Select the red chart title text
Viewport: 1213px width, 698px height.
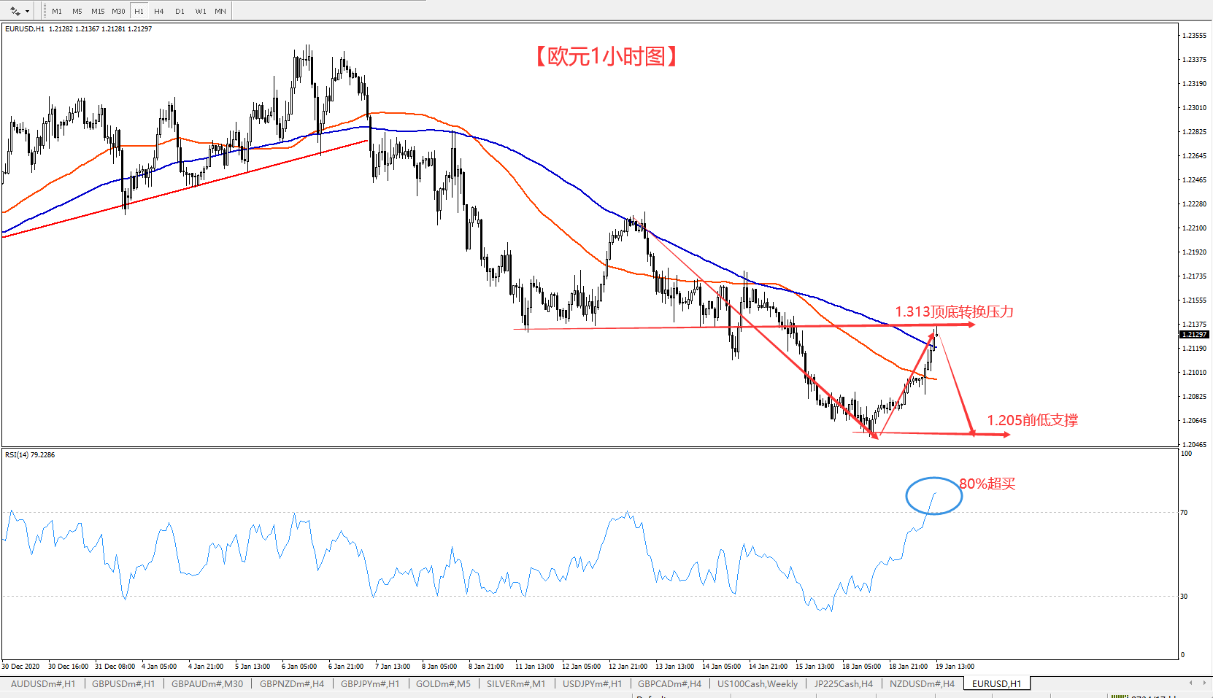606,56
